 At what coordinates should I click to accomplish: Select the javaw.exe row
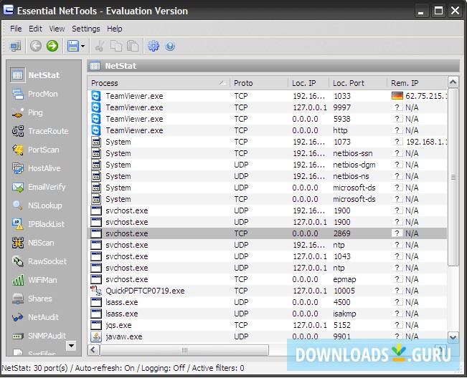pyautogui.click(x=268, y=336)
